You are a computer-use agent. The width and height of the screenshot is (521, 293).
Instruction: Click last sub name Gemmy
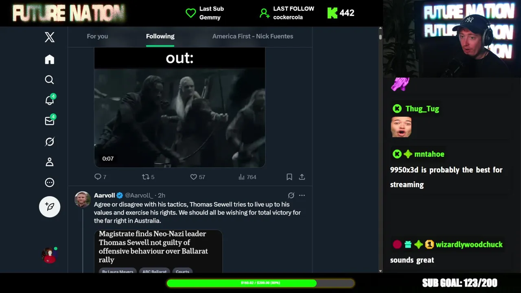coord(210,17)
